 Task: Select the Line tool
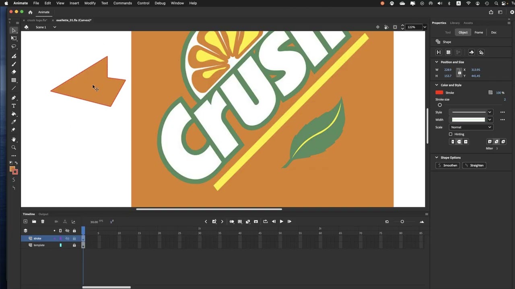click(x=14, y=88)
